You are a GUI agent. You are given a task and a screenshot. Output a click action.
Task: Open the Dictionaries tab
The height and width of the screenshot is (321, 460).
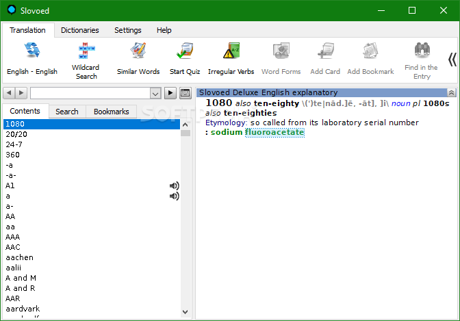tap(80, 30)
